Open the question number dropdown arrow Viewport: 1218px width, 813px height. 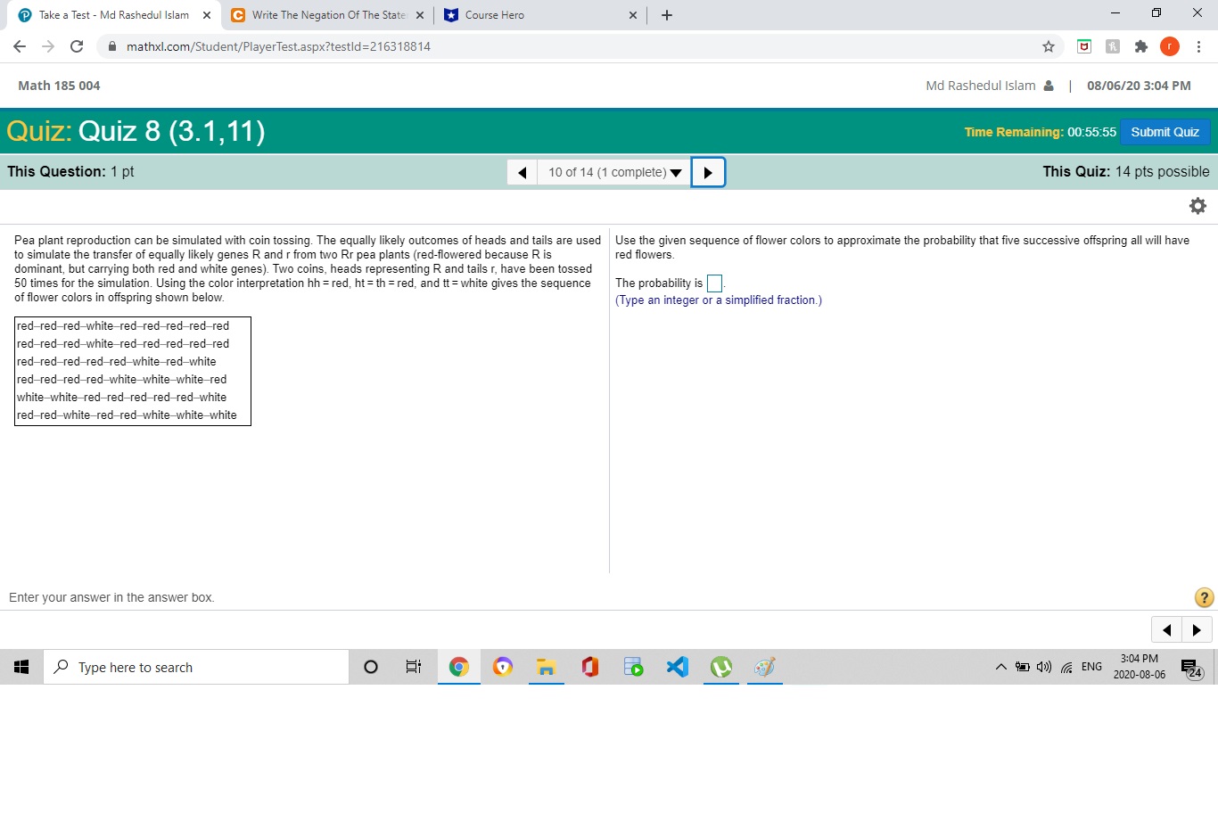pyautogui.click(x=676, y=172)
